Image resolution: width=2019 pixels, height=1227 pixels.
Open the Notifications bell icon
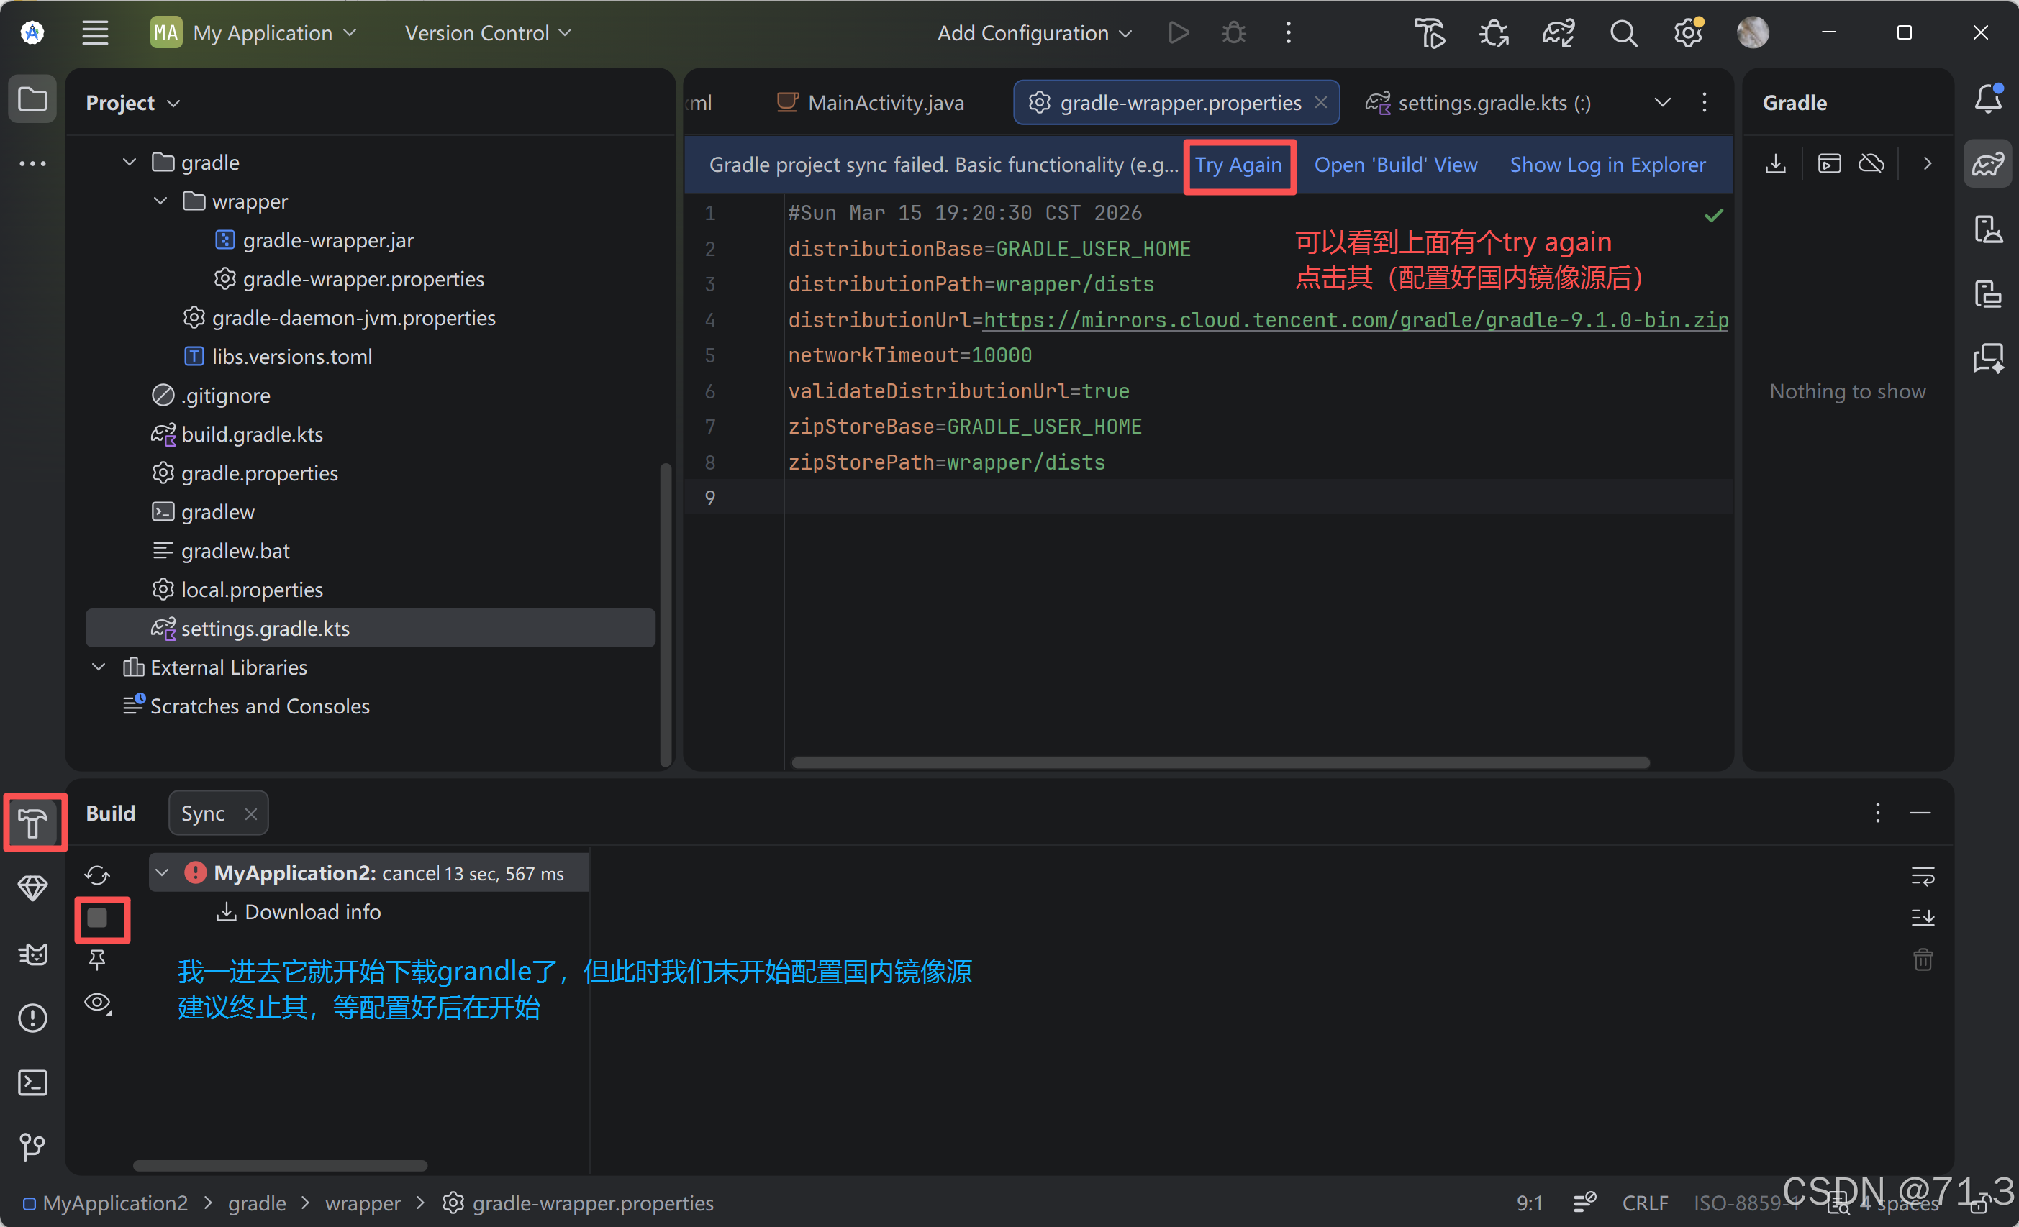point(1988,100)
